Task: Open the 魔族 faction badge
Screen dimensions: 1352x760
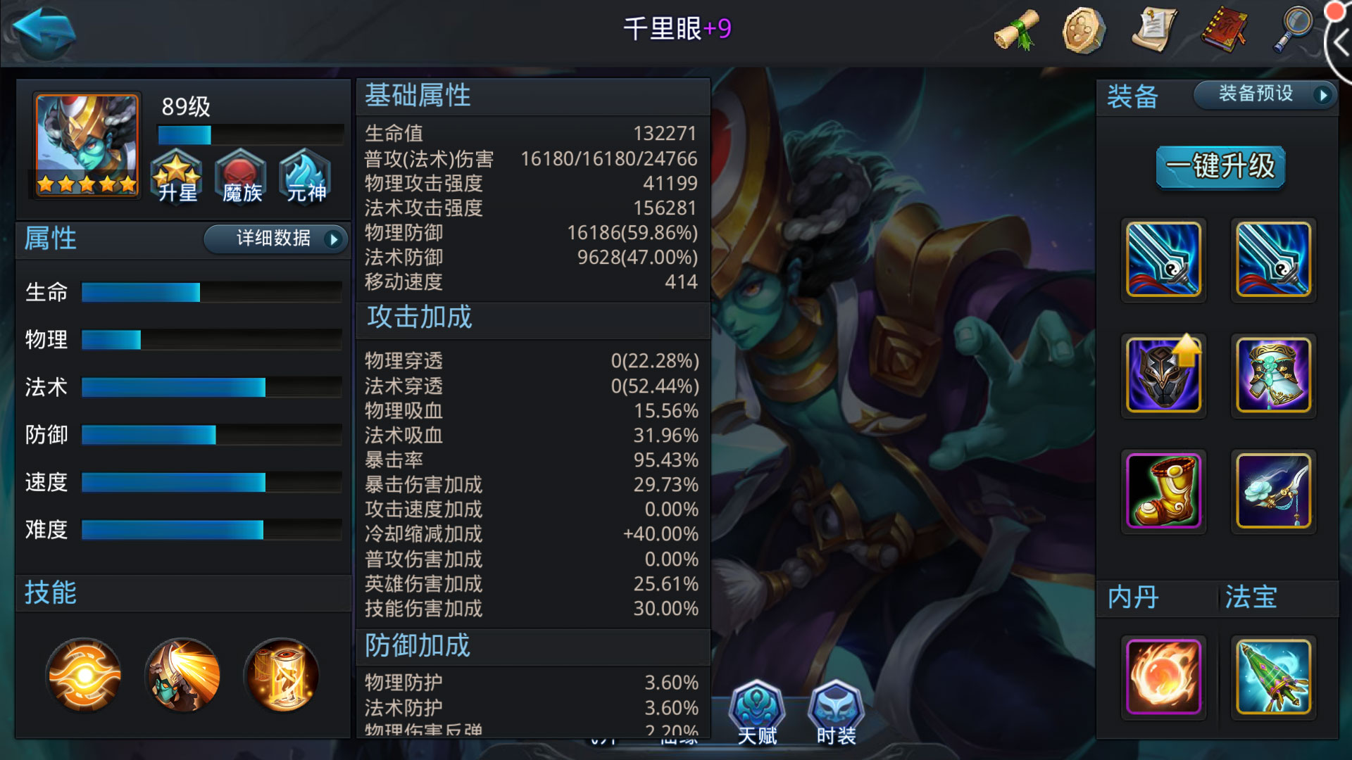Action: pos(242,176)
